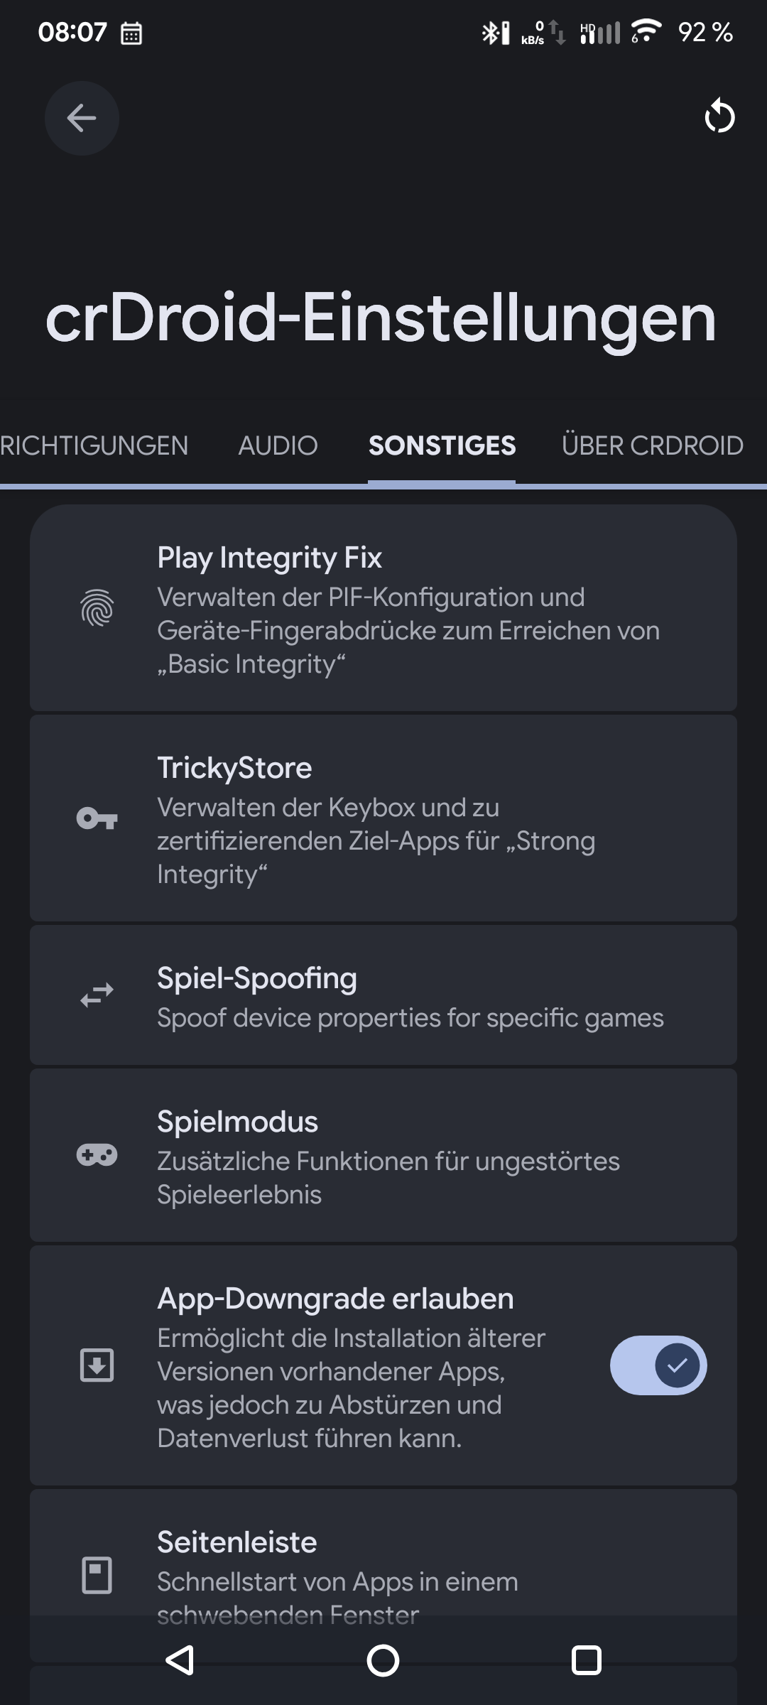Tap the gamepad icon for Spielmodus

coord(97,1155)
